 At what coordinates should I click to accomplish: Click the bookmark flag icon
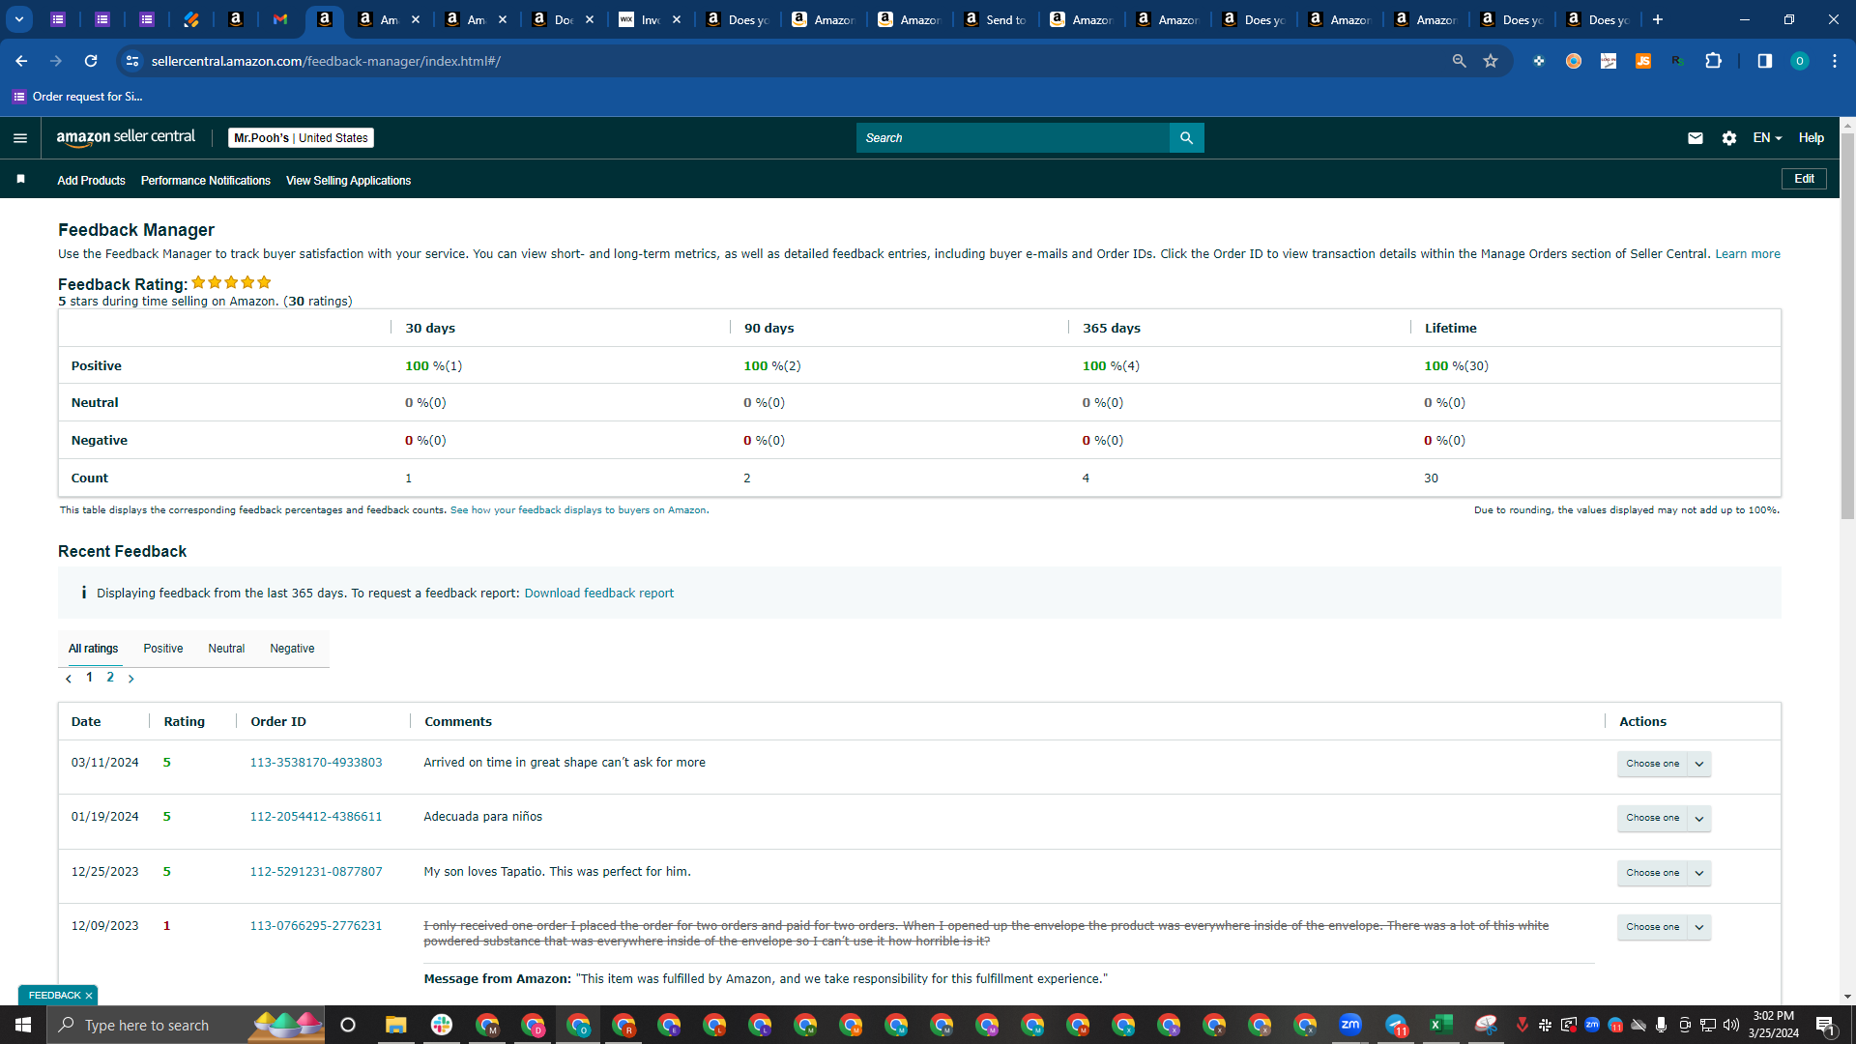(x=20, y=179)
